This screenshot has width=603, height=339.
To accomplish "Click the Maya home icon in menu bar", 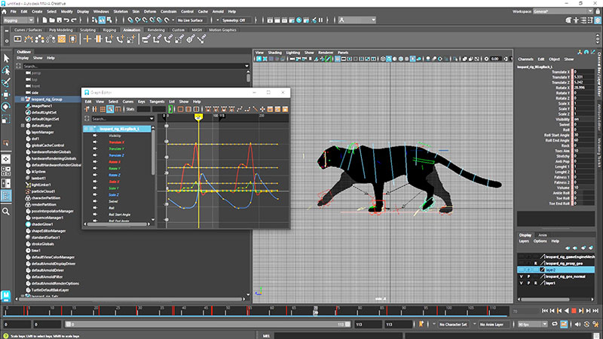I will coord(5,11).
